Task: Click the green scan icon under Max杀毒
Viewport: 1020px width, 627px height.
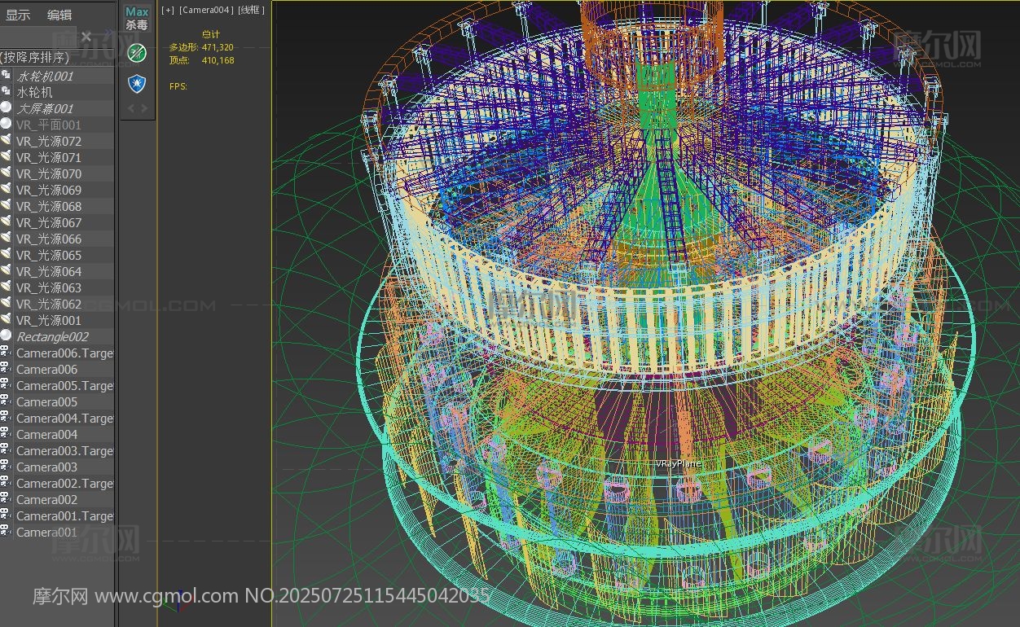Action: pyautogui.click(x=137, y=54)
